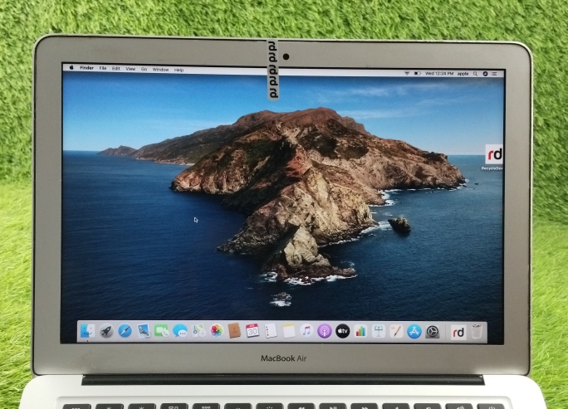Open the Go menu

[144, 69]
